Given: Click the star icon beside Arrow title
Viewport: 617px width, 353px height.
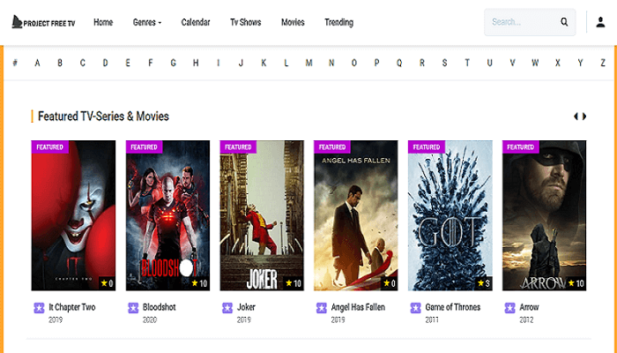Looking at the screenshot, I should [x=510, y=308].
